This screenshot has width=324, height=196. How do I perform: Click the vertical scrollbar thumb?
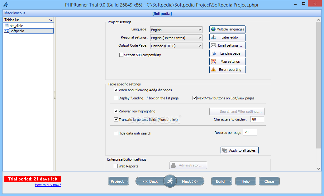pos(318,85)
